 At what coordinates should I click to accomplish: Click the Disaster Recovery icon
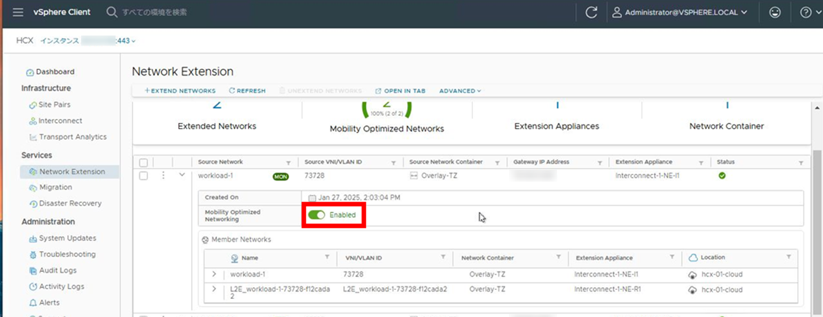(33, 204)
